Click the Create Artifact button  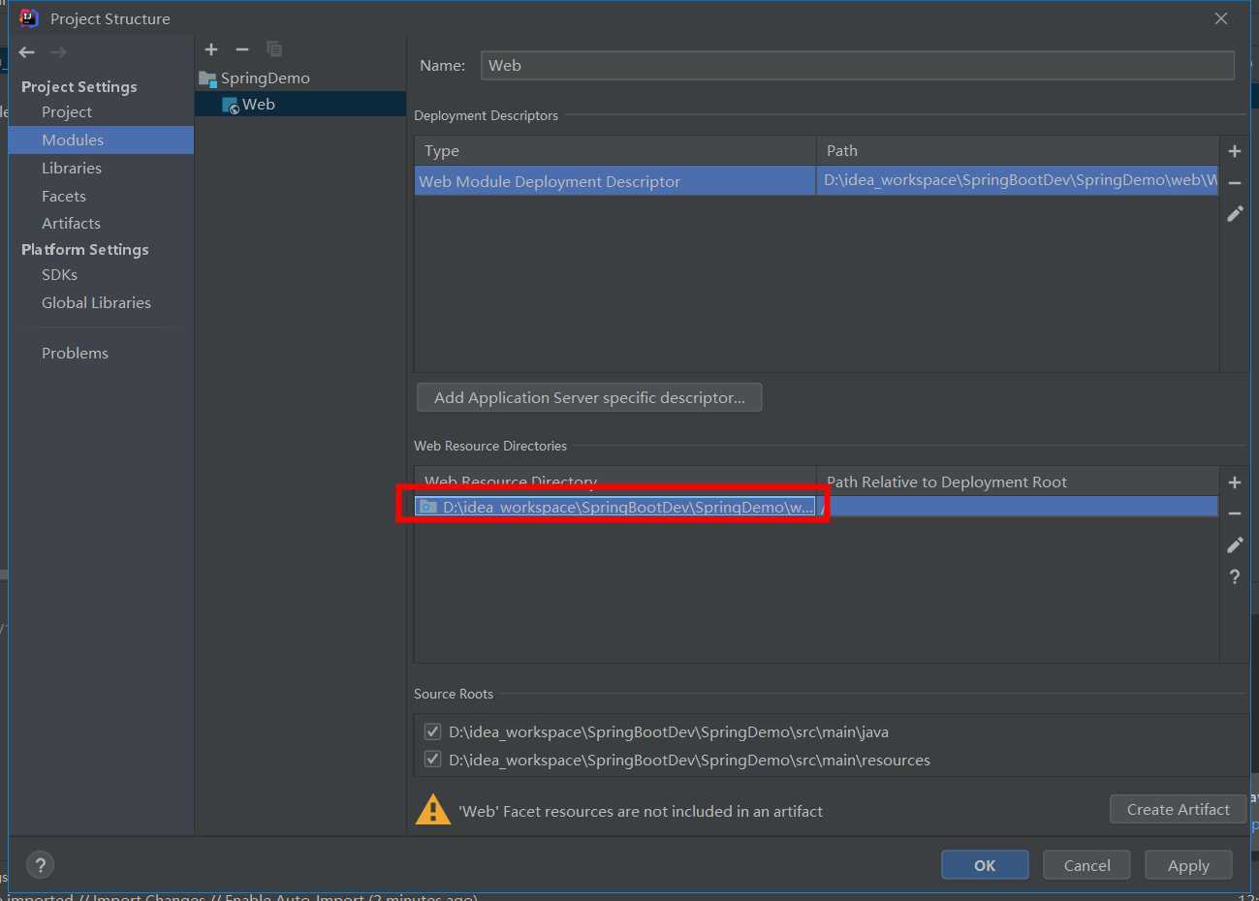coord(1178,809)
